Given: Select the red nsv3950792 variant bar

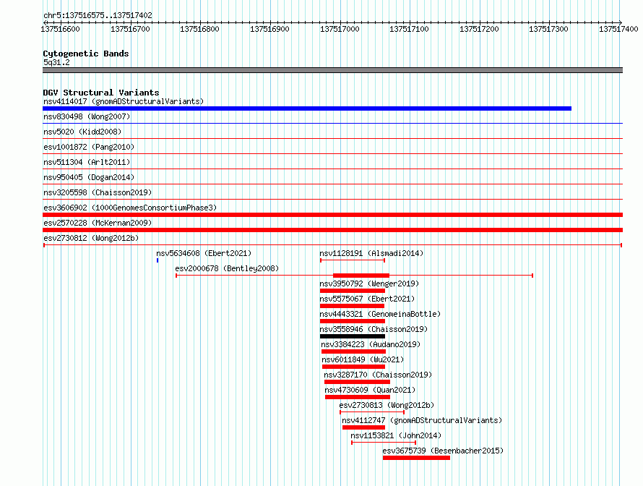Looking at the screenshot, I should point(353,291).
